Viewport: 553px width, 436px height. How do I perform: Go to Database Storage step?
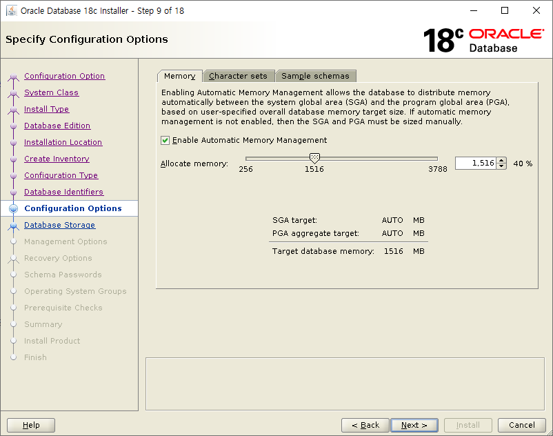coord(59,225)
